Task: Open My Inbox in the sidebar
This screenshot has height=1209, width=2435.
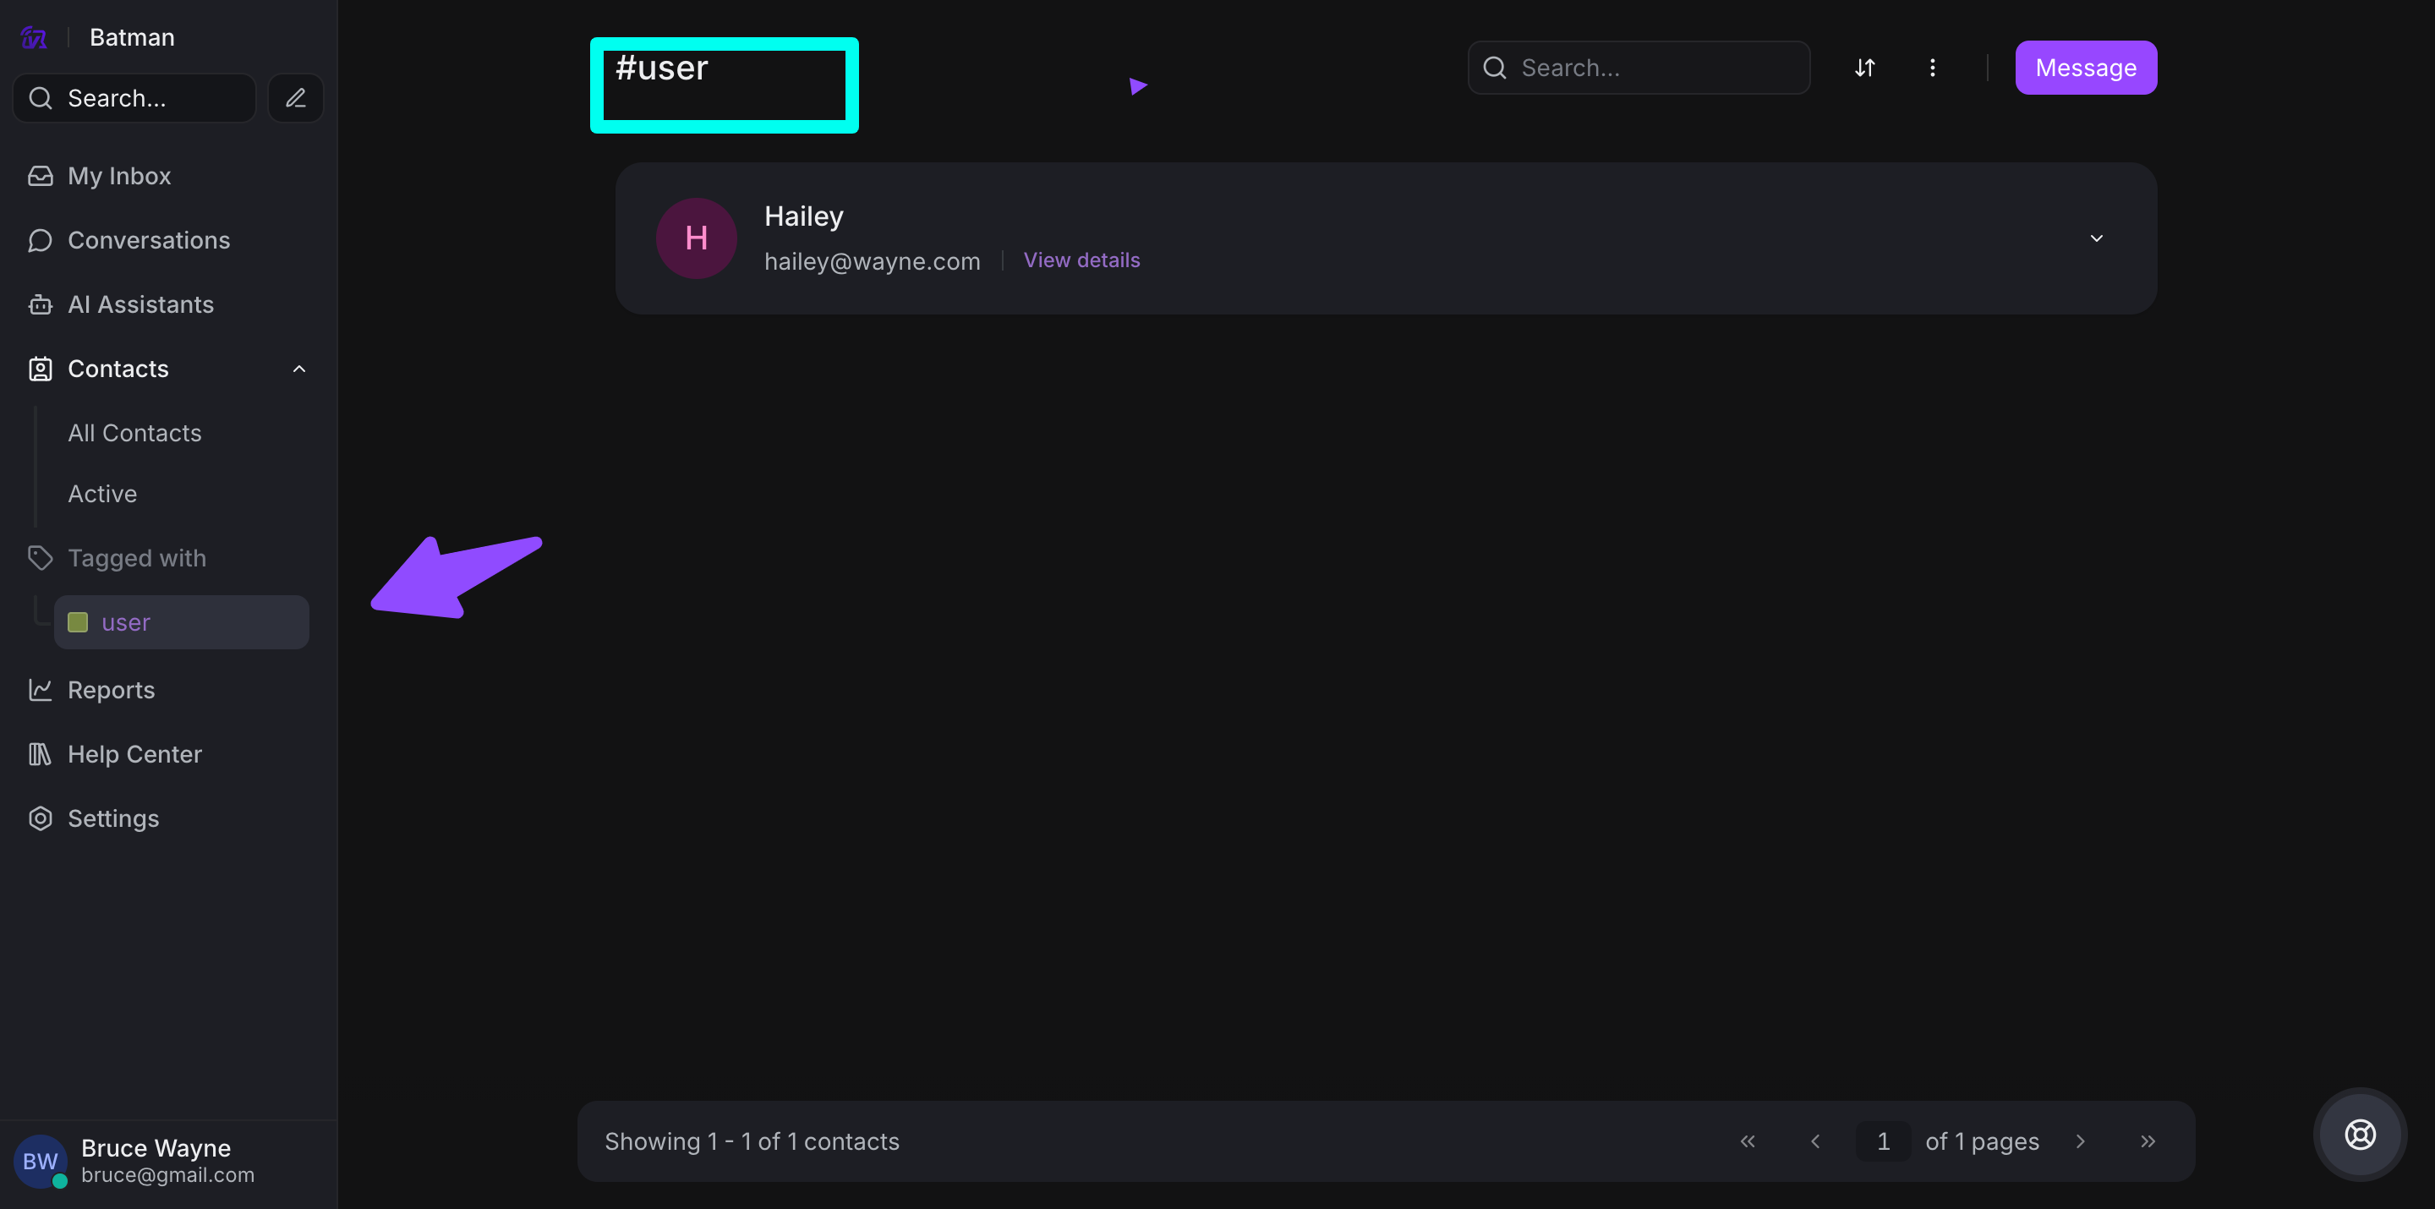Action: (119, 176)
